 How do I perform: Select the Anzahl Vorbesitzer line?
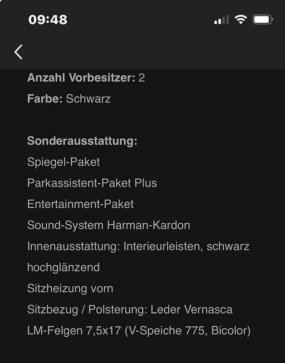click(86, 78)
